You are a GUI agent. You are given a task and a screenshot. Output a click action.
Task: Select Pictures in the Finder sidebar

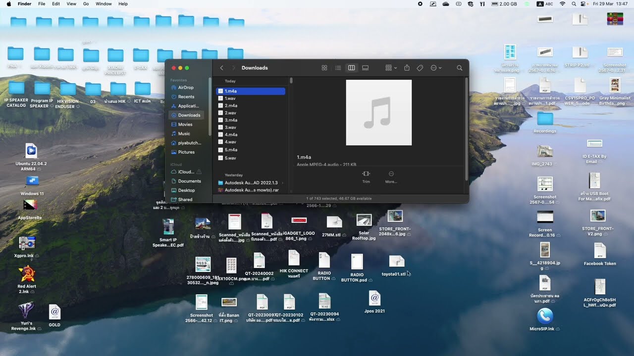click(x=186, y=152)
